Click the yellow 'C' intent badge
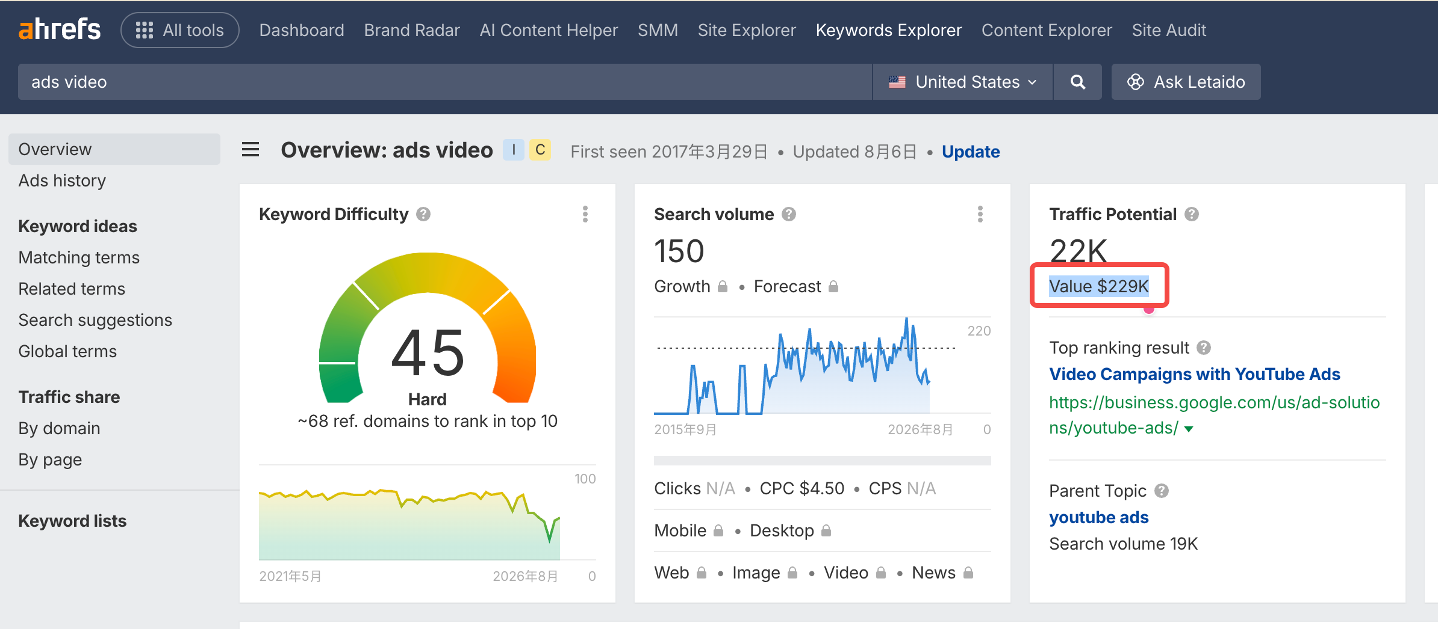 [x=540, y=150]
